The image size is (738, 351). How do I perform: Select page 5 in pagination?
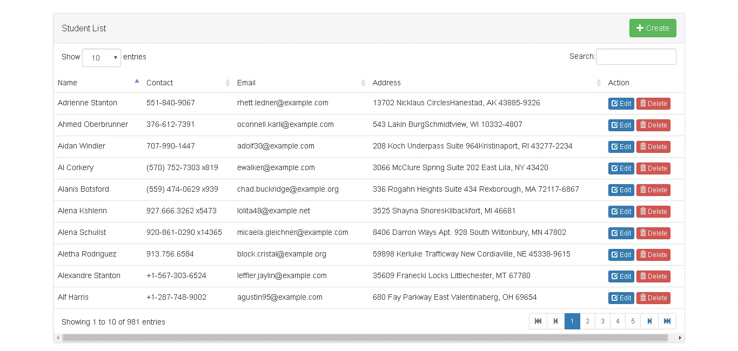tap(633, 321)
